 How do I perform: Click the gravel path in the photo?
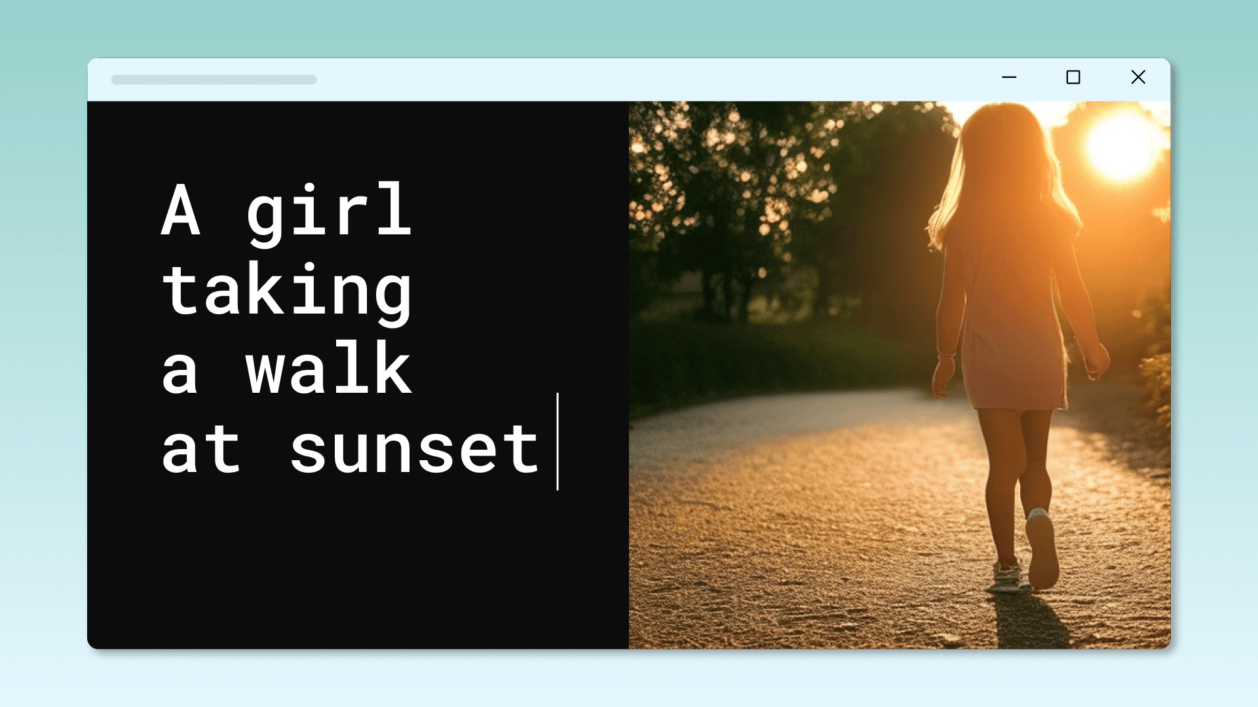point(786,524)
